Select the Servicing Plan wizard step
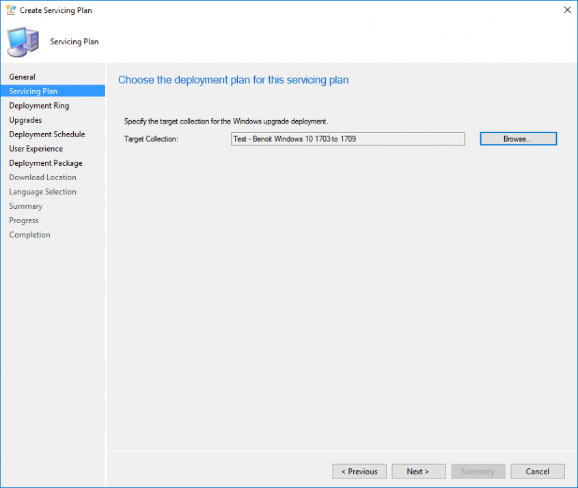Viewport: 578px width, 488px height. point(32,91)
